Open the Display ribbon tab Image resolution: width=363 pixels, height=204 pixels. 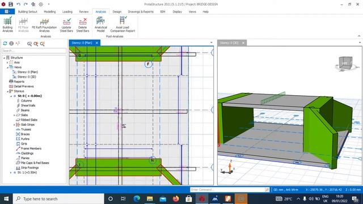click(x=178, y=11)
